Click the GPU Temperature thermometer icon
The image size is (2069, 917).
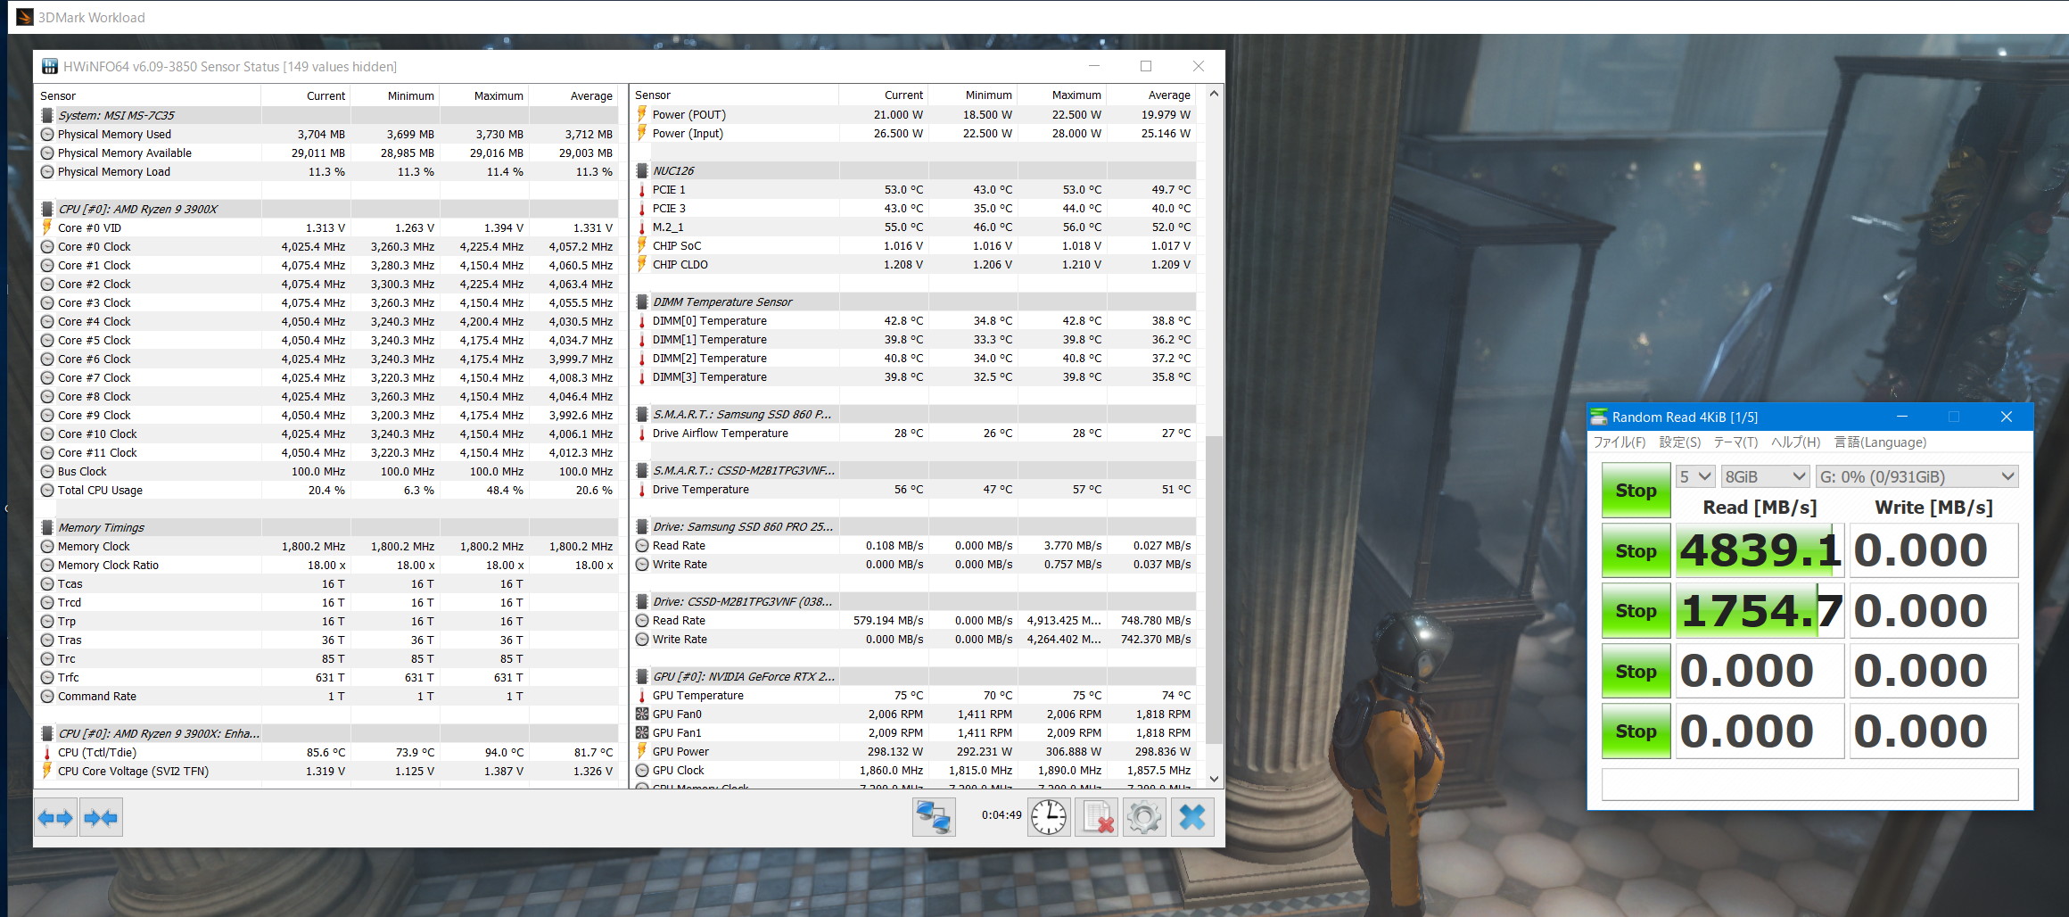point(642,695)
